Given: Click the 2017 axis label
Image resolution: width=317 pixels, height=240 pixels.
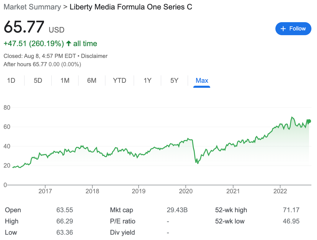Looking at the screenshot, I should (45, 191).
